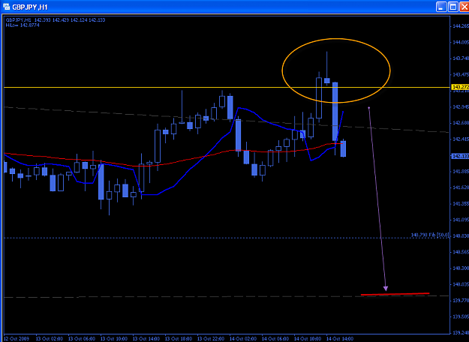
Task: Click the 140.300 price axis label
Action: click(x=461, y=268)
